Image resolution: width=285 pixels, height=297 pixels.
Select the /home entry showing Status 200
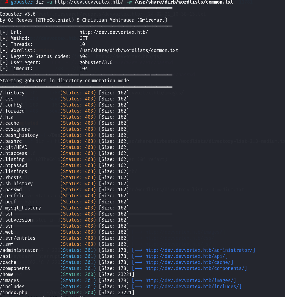[x=8, y=274]
